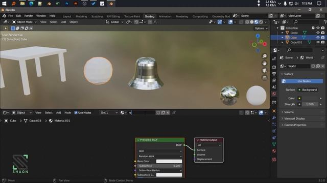327x183 pixels.
Task: Toggle pin icon in properties breadcrumb
Action: coord(322,57)
